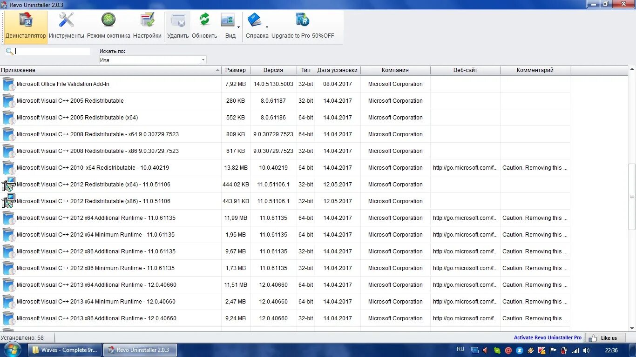Refresh list with Обновить icon
This screenshot has height=357, width=636.
coord(204,20)
